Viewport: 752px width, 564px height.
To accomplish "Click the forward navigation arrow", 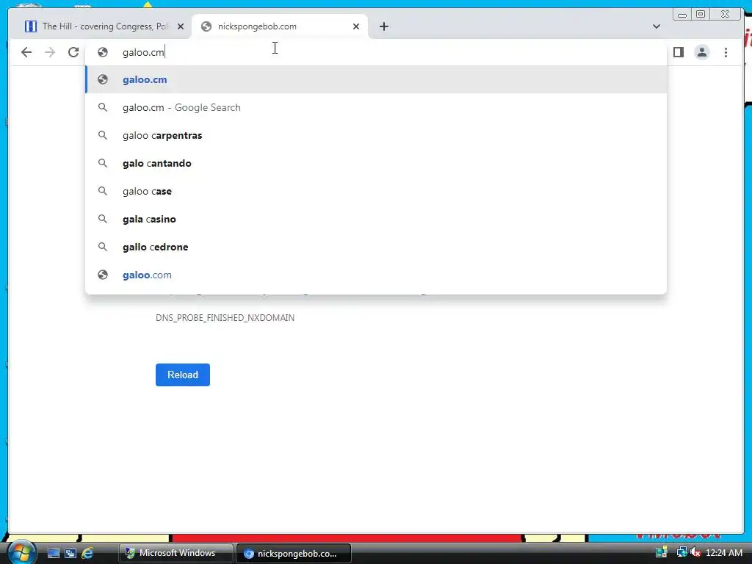I will (x=50, y=52).
